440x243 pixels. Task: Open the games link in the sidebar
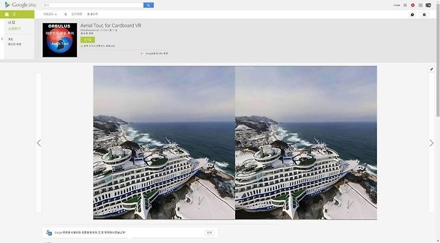click(x=10, y=39)
